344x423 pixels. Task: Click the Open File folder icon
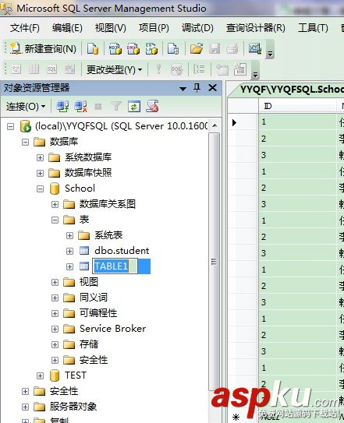[x=197, y=49]
